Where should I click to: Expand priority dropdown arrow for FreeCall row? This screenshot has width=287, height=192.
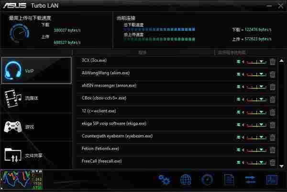click(x=261, y=162)
